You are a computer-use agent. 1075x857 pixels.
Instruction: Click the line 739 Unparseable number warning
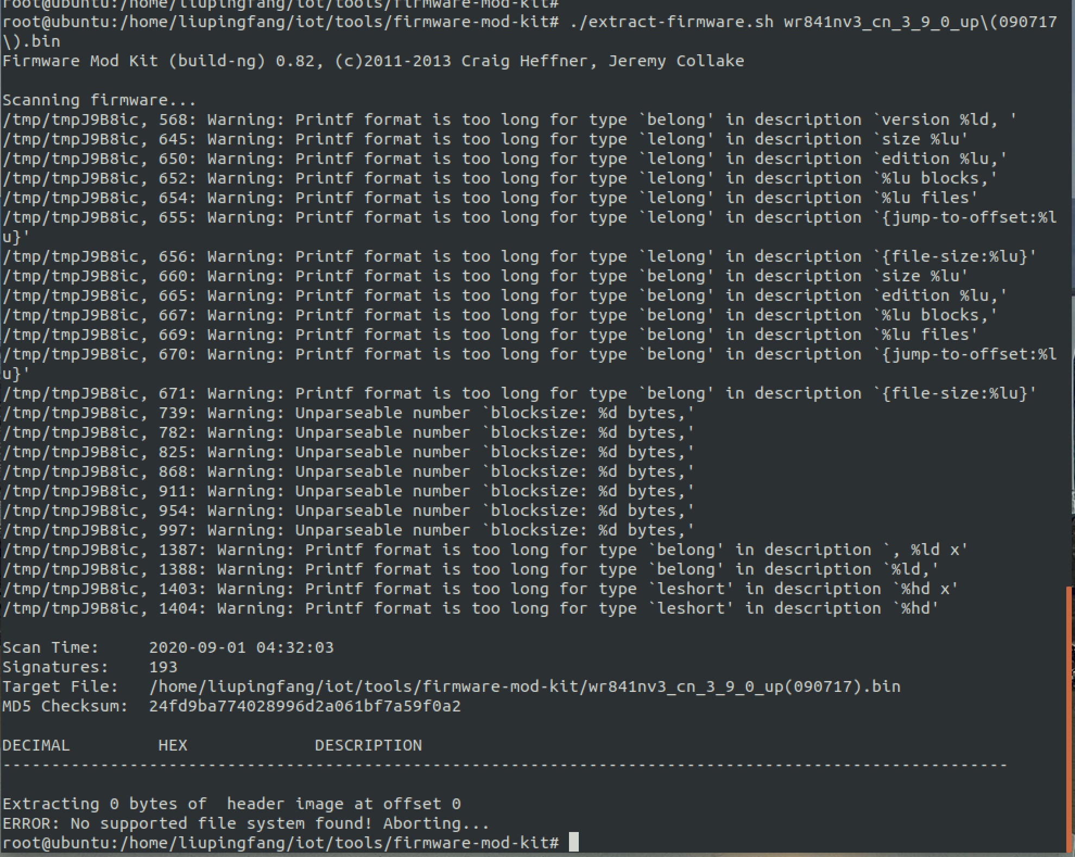click(x=348, y=413)
